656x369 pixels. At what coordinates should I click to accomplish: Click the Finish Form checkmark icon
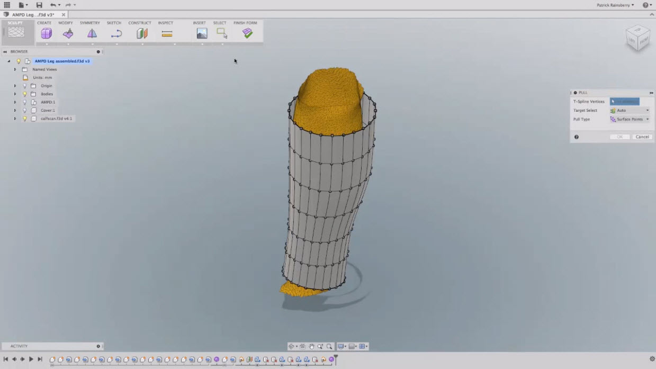[247, 33]
